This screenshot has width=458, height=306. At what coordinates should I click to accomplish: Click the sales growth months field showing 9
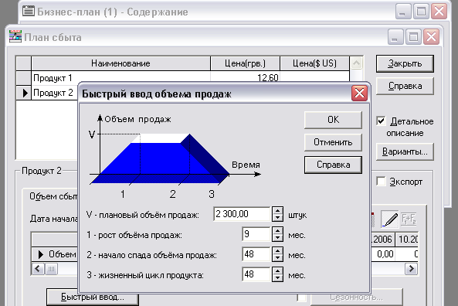coord(256,234)
